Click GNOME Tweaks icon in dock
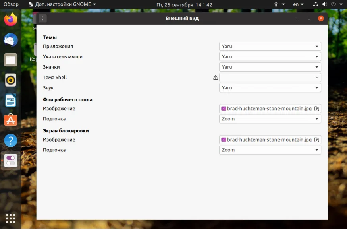The image size is (347, 229). pos(10,161)
